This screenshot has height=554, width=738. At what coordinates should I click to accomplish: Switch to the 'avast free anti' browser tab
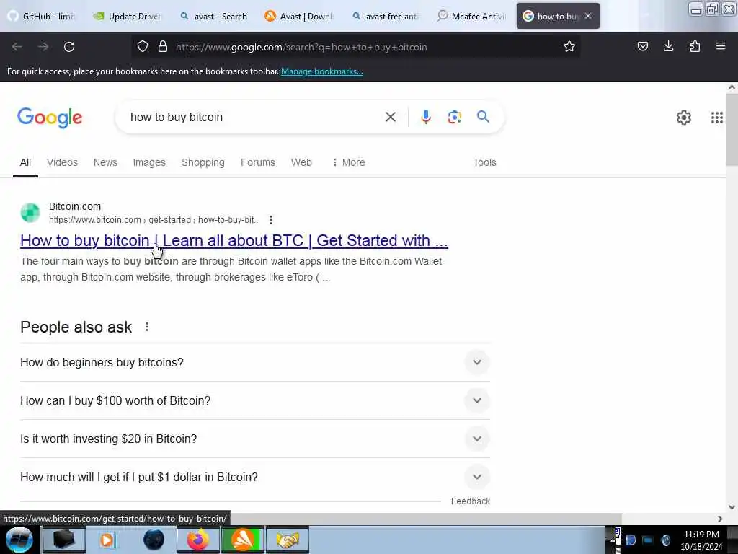pos(385,16)
